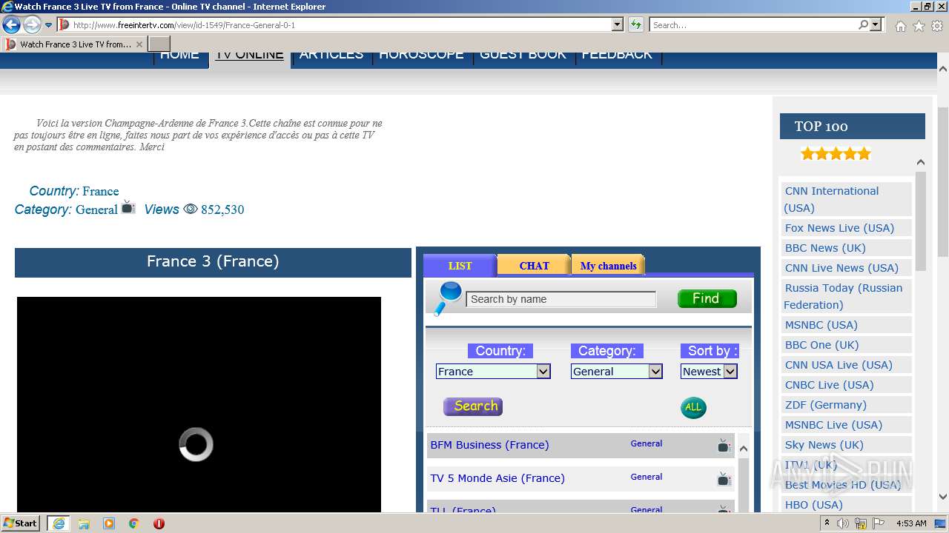
Task: Click the Refresh page icon
Action: pyautogui.click(x=636, y=25)
